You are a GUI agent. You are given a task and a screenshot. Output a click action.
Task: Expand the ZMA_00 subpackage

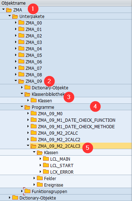16,23
